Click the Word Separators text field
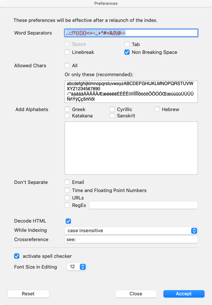 [131, 33]
